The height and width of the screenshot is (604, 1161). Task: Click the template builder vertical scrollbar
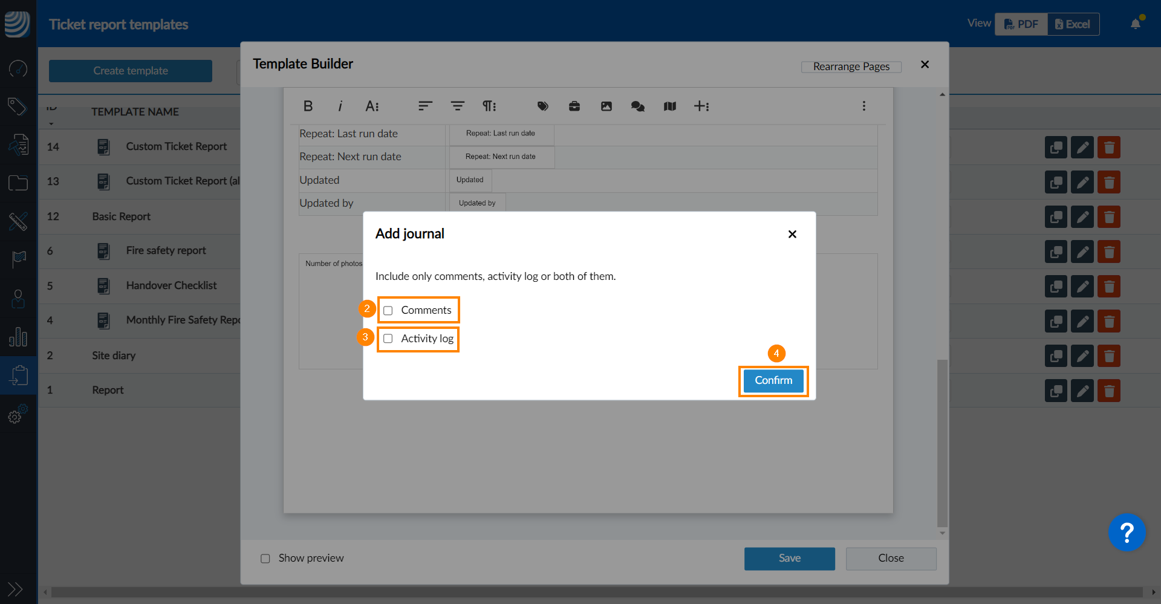click(x=942, y=443)
